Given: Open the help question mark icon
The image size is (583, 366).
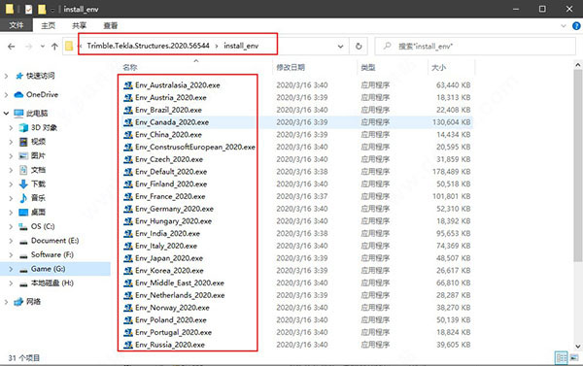Looking at the screenshot, I should [x=576, y=26].
